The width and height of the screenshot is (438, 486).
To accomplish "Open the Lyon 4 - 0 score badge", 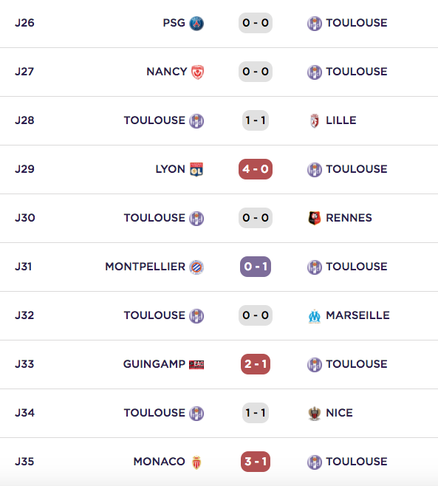I will 256,169.
